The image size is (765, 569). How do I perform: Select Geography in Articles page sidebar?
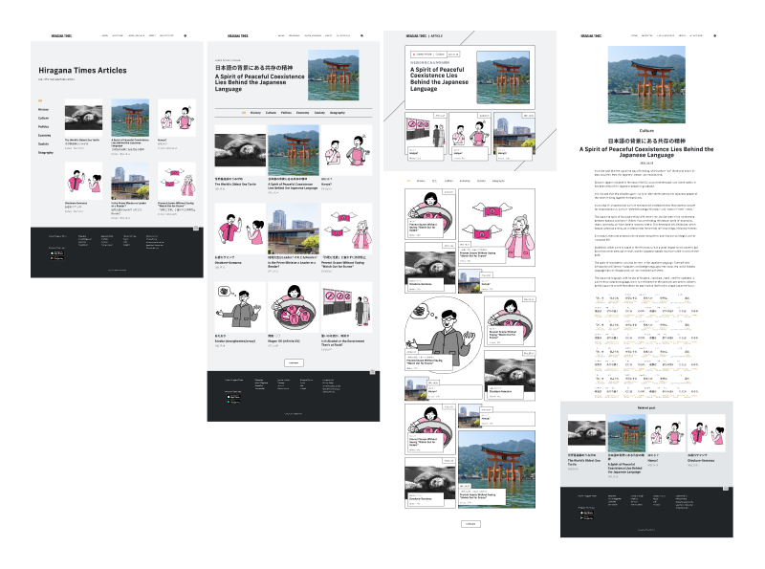point(46,153)
